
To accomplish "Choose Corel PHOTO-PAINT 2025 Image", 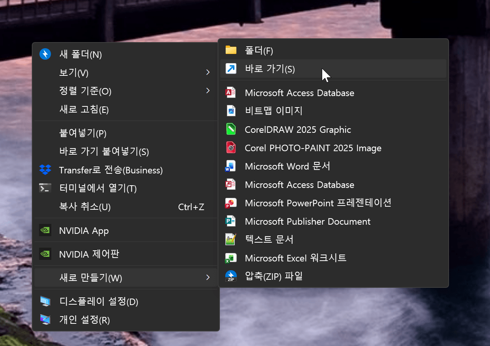I will tap(333, 148).
